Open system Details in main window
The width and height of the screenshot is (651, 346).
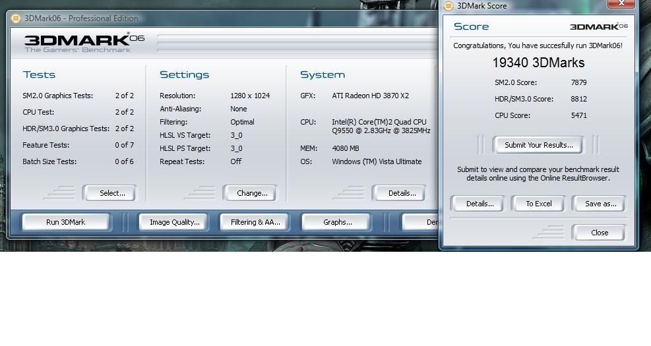click(400, 193)
